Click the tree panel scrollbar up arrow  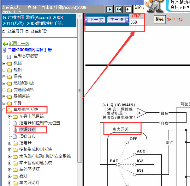pos(80,16)
